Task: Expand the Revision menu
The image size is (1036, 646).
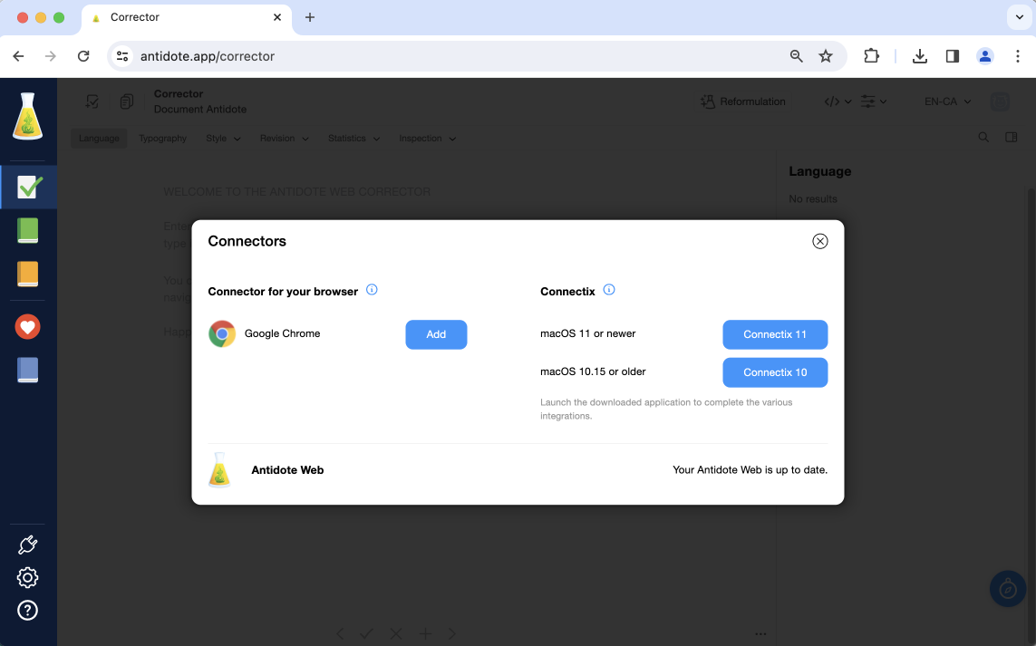Action: tap(284, 138)
